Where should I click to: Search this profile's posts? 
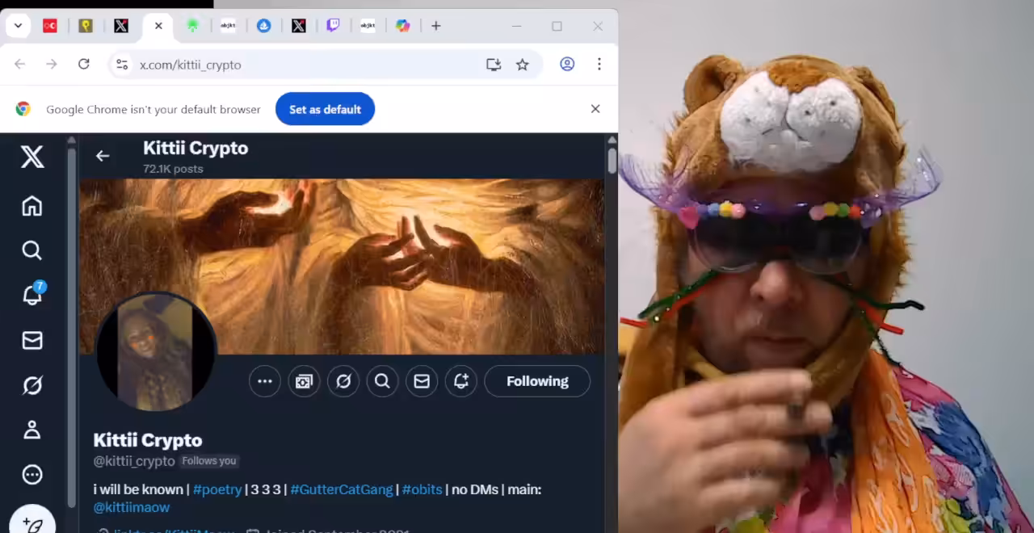tap(383, 381)
